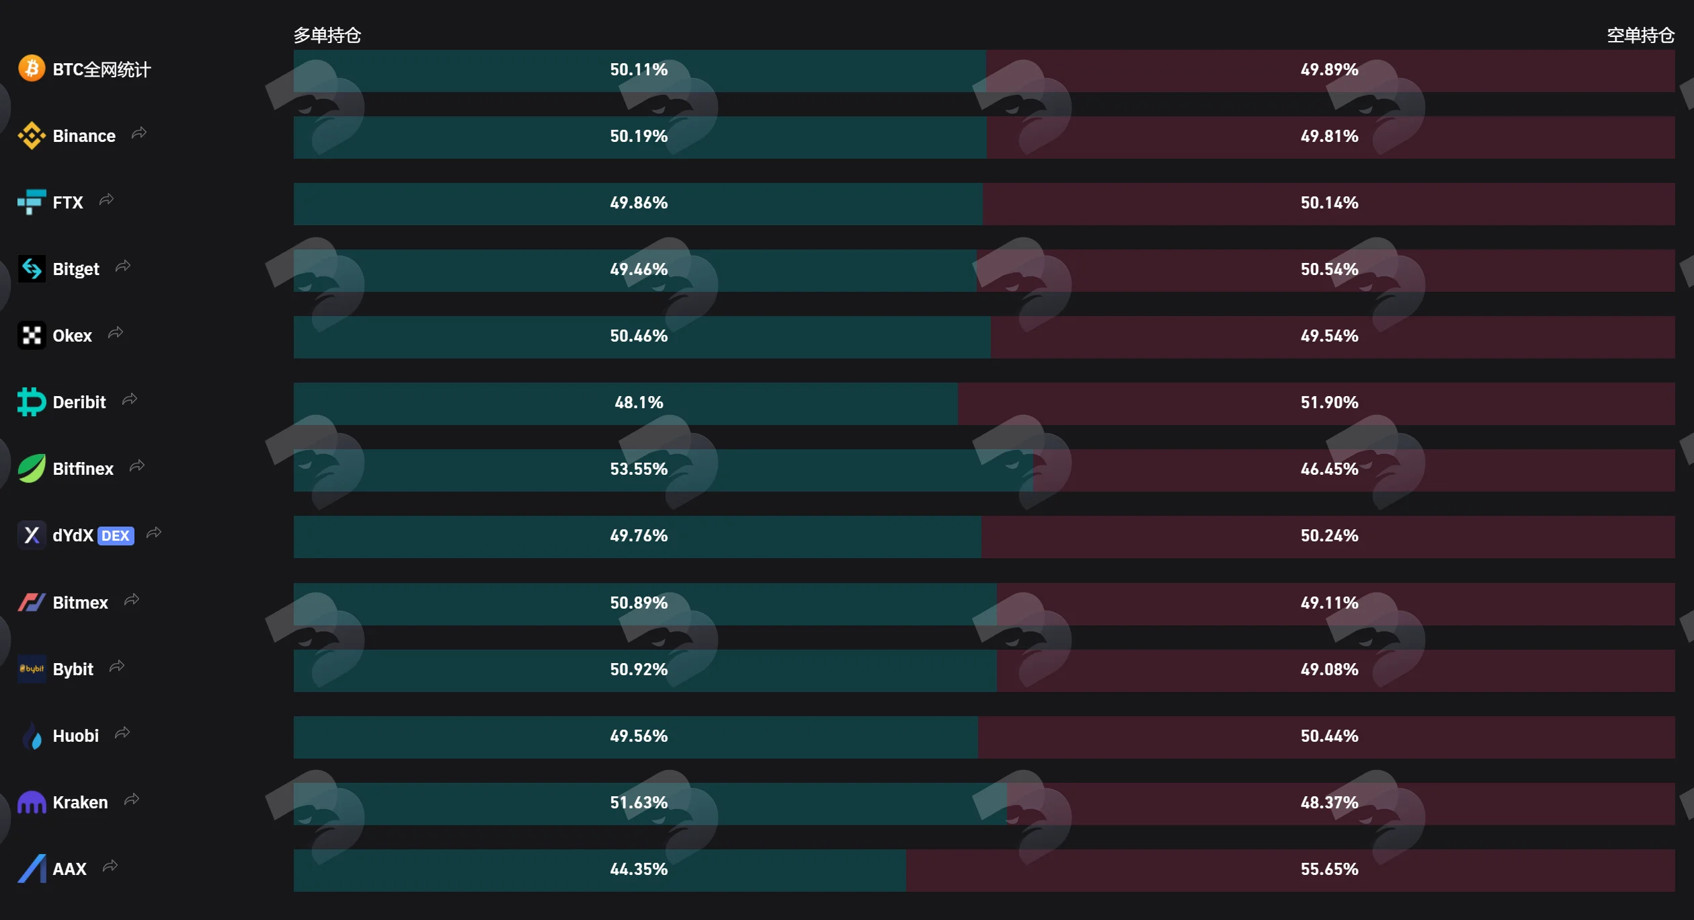Open the Deribit exchange link
The width and height of the screenshot is (1694, 920).
(x=79, y=402)
